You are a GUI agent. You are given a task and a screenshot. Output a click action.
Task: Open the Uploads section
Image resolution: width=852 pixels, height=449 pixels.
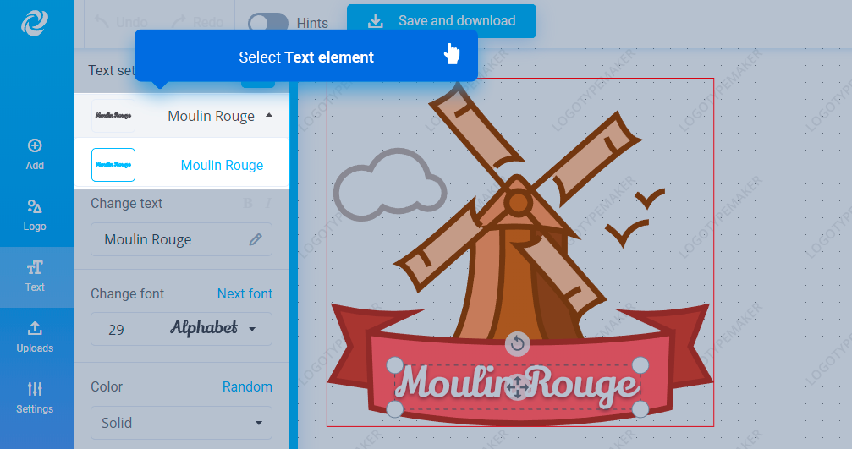point(35,337)
